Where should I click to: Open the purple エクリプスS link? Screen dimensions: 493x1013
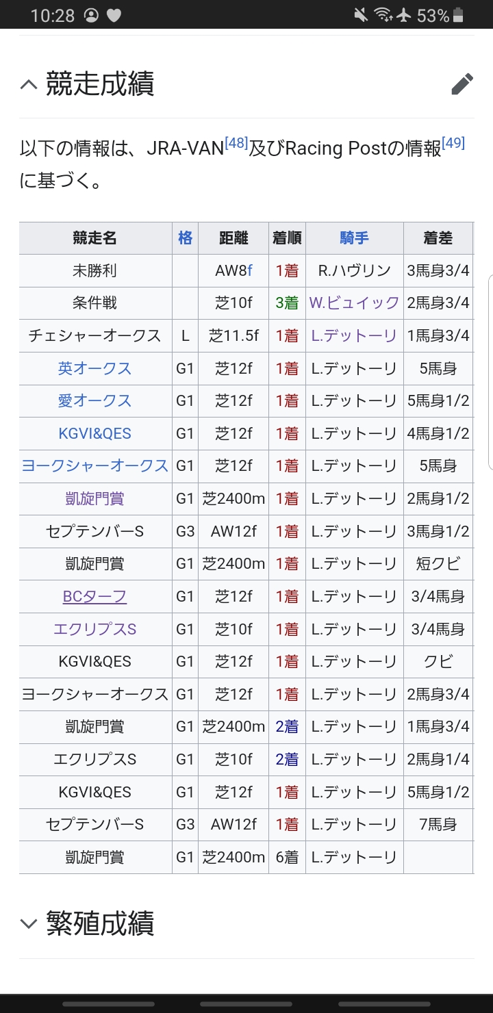click(x=94, y=629)
